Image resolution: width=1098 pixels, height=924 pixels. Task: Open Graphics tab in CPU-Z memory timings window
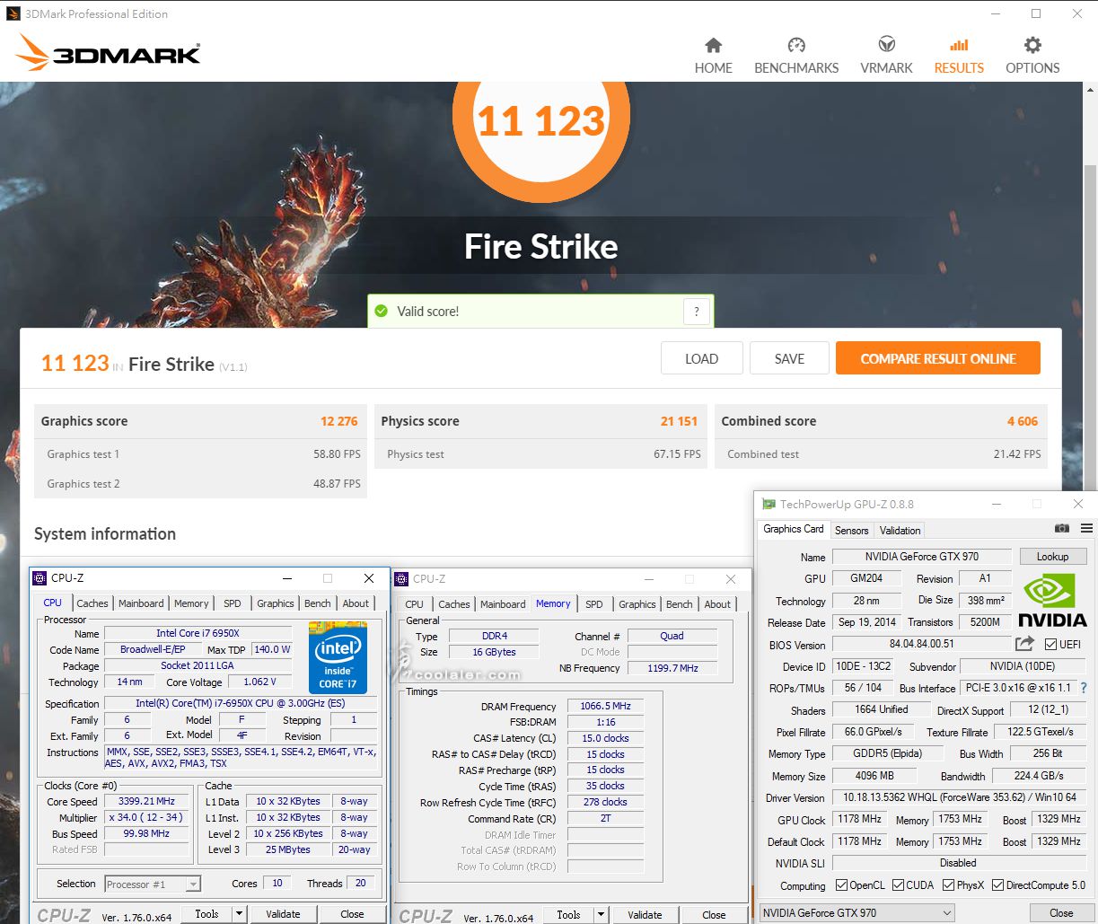637,604
